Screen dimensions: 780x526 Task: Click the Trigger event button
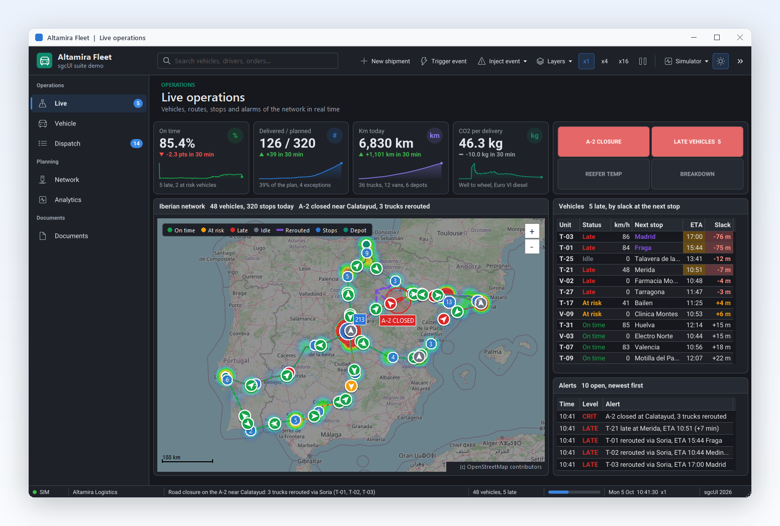coord(444,61)
